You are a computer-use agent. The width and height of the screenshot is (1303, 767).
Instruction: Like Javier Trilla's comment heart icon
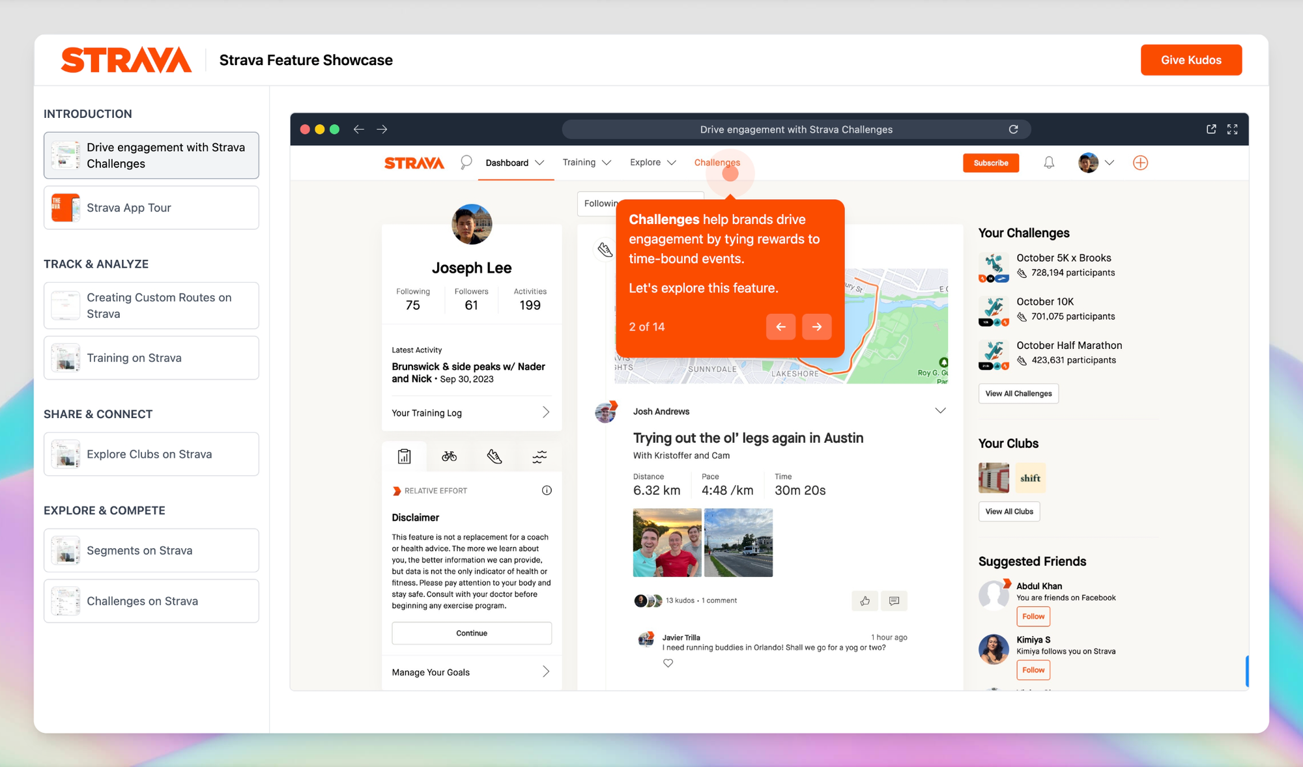point(668,663)
